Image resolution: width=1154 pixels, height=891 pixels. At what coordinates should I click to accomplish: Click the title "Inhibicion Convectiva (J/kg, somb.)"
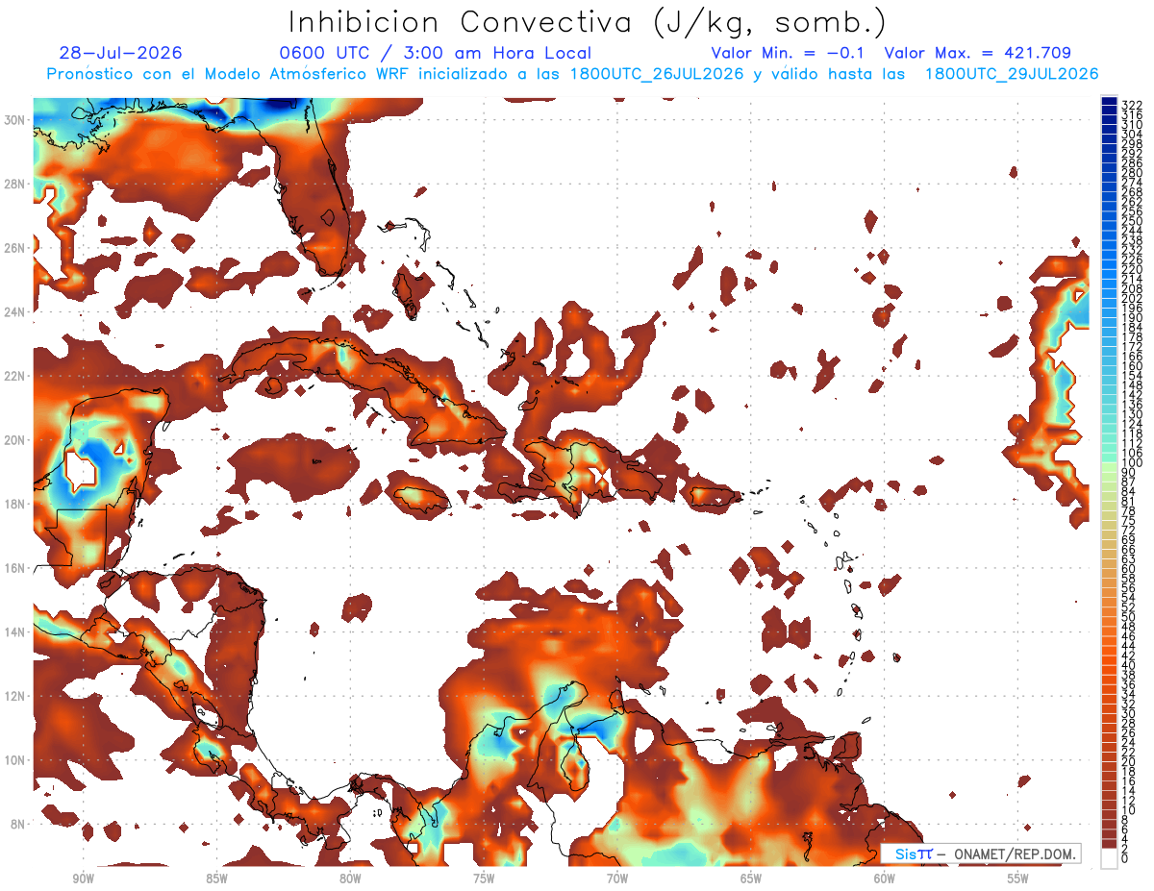point(588,23)
